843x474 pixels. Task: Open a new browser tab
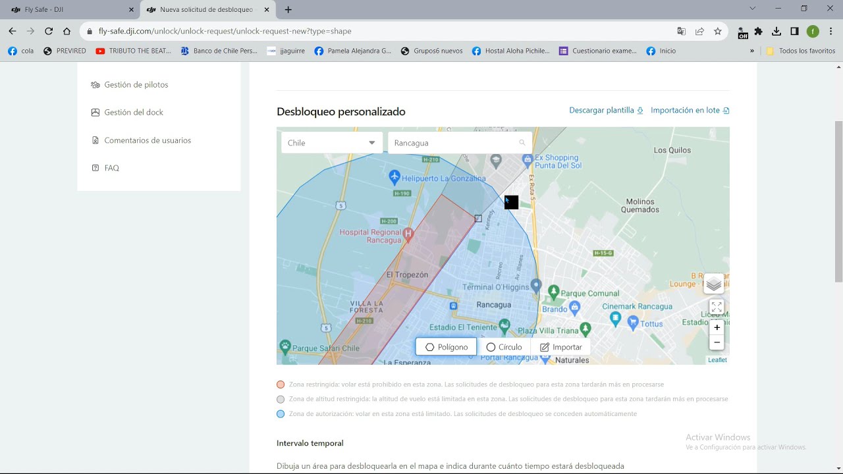click(x=288, y=10)
